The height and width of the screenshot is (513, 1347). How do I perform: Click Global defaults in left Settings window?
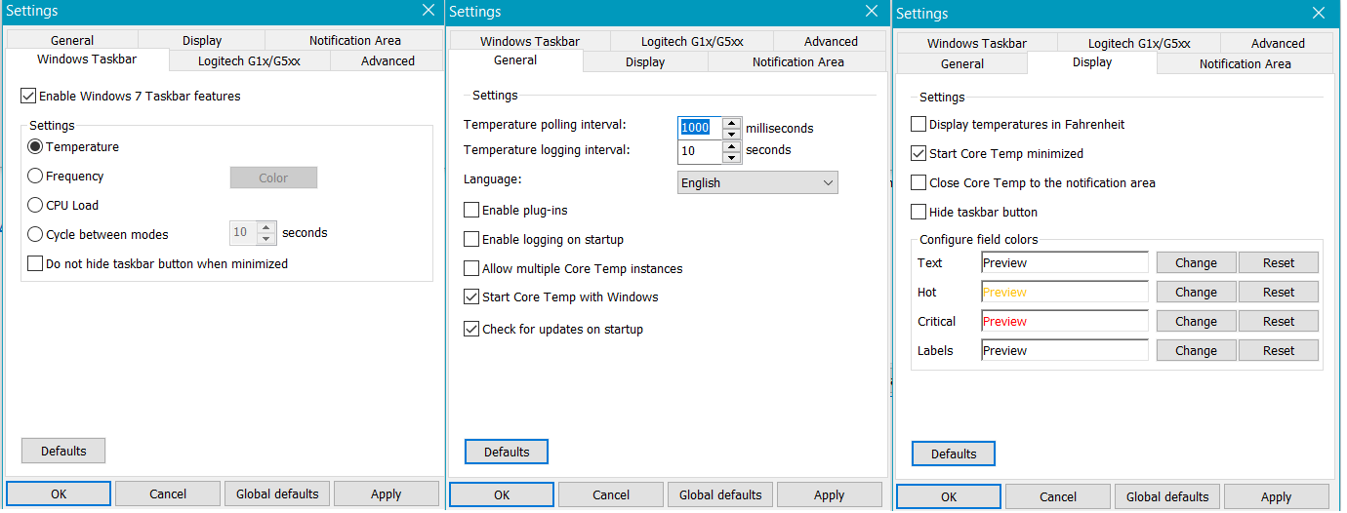point(277,493)
